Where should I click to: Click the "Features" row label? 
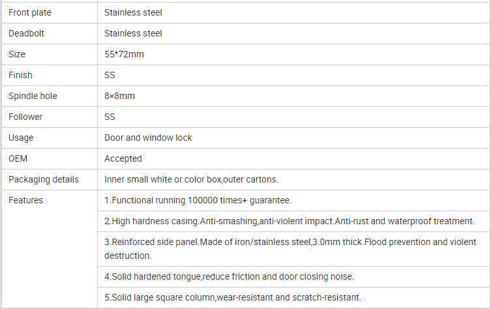click(25, 200)
